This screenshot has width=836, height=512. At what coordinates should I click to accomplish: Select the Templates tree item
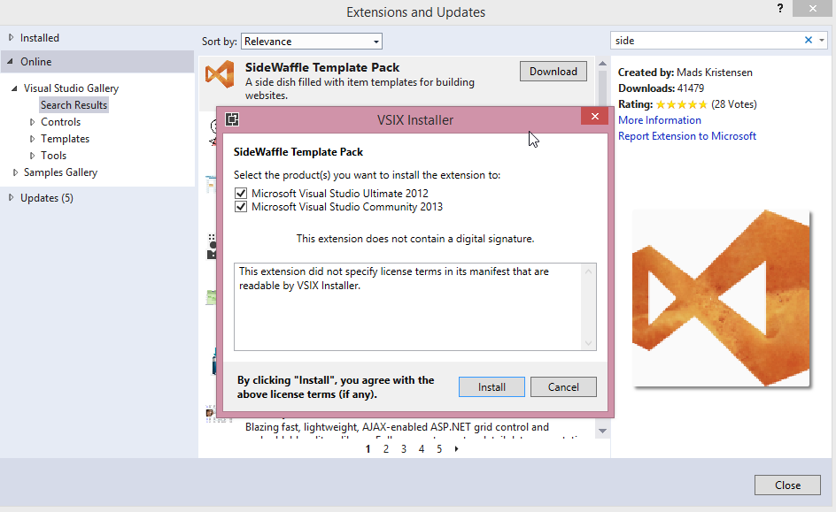tap(65, 139)
